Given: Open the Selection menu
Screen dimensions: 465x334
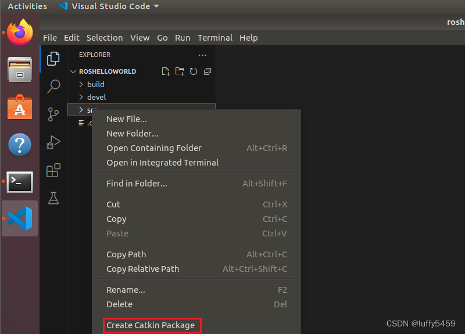Looking at the screenshot, I should (105, 38).
